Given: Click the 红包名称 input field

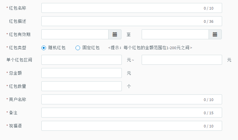Looking at the screenshot, I should pyautogui.click(x=132, y=8).
